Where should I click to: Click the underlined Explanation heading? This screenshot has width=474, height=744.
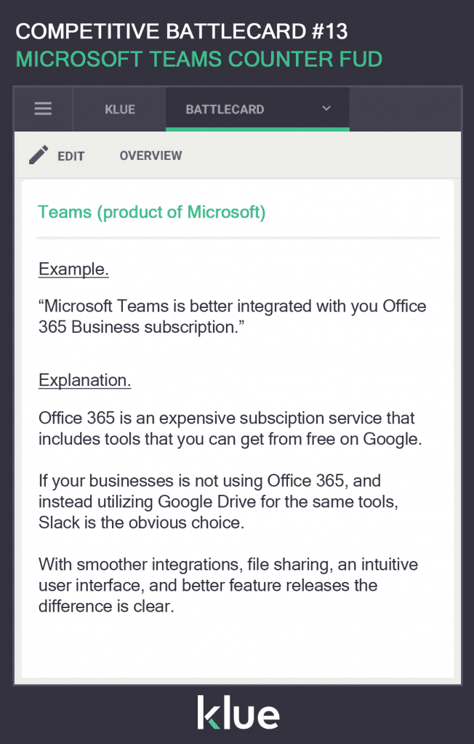(84, 380)
